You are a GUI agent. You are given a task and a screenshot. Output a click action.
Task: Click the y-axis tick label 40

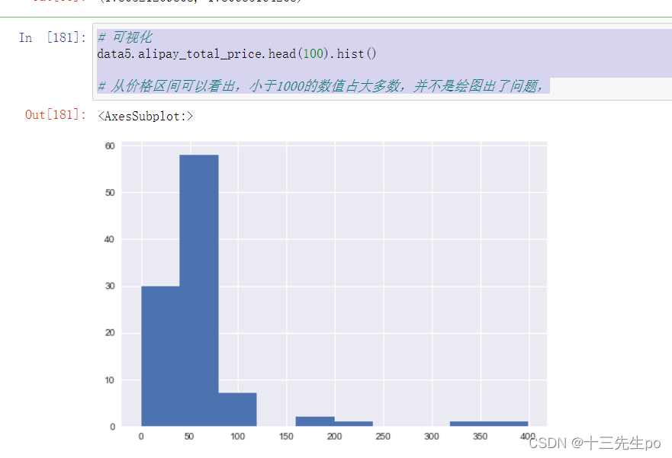110,239
